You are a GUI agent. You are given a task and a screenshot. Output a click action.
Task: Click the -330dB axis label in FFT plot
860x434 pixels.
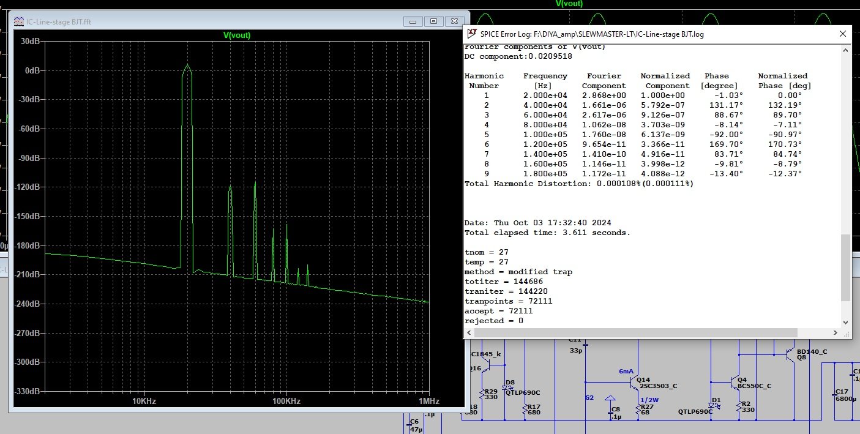tap(28, 391)
